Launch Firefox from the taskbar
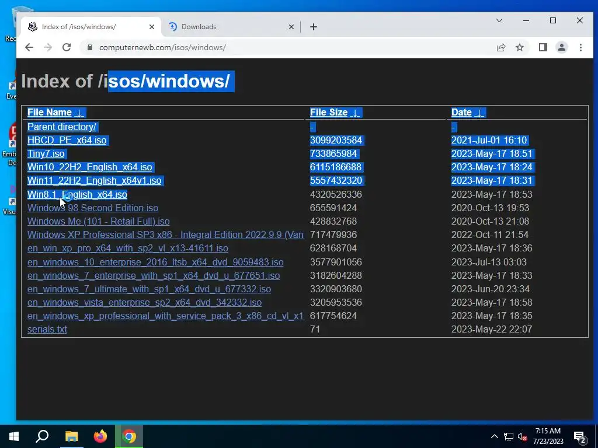 click(100, 436)
